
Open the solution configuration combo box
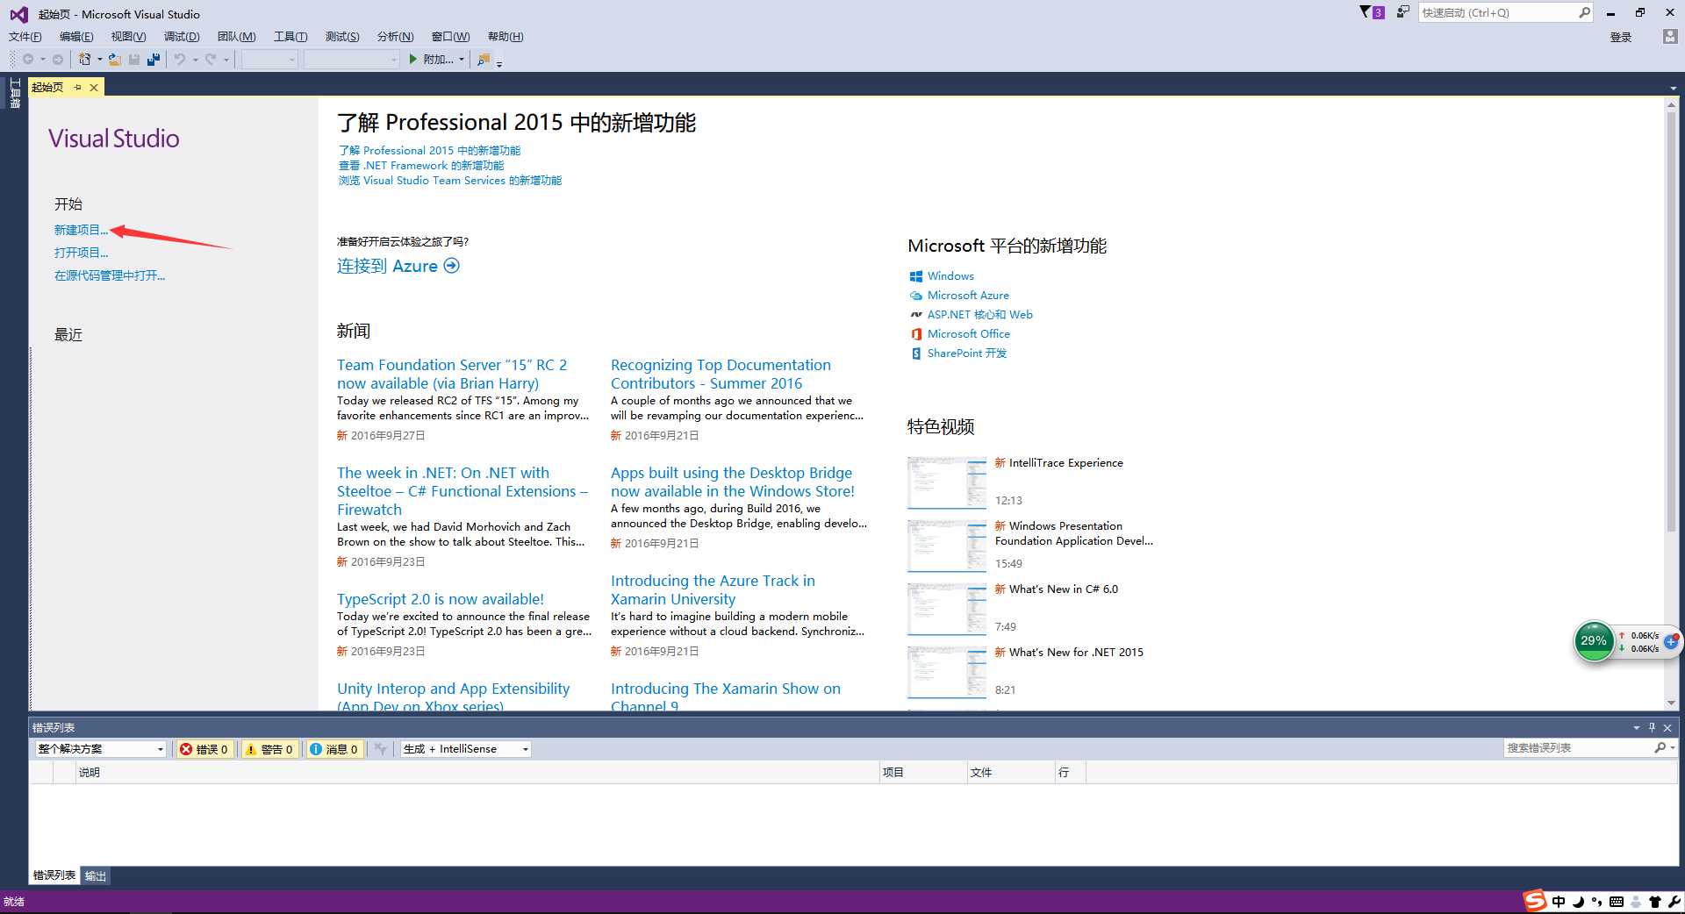pos(269,60)
